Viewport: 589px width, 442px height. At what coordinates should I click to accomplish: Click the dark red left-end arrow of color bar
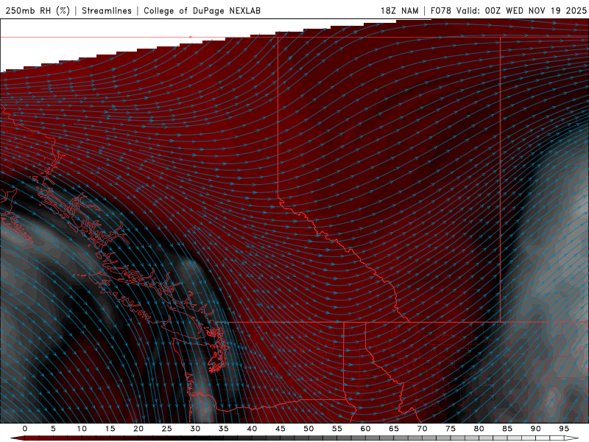tap(17, 438)
